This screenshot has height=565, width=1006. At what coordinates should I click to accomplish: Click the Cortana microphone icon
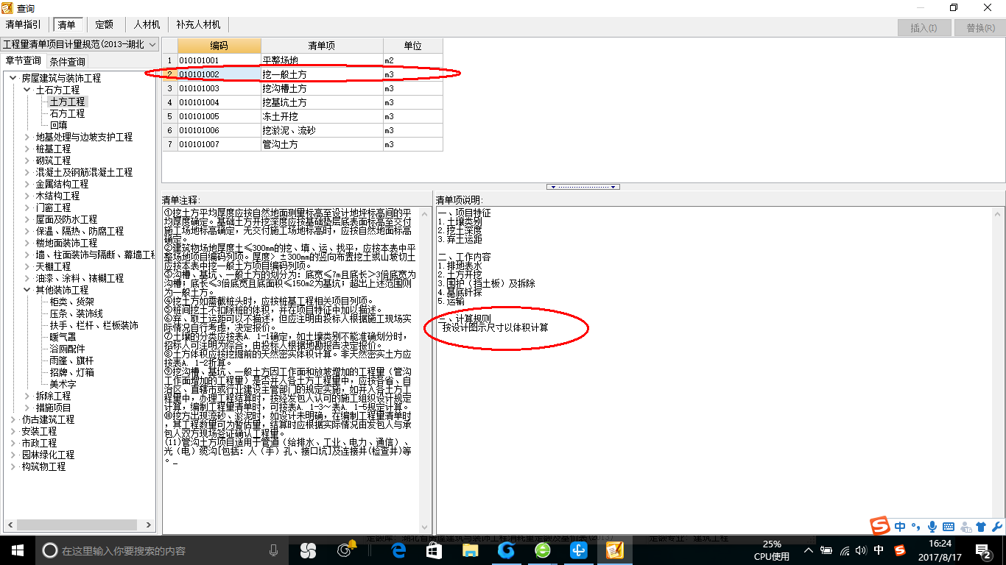point(274,550)
